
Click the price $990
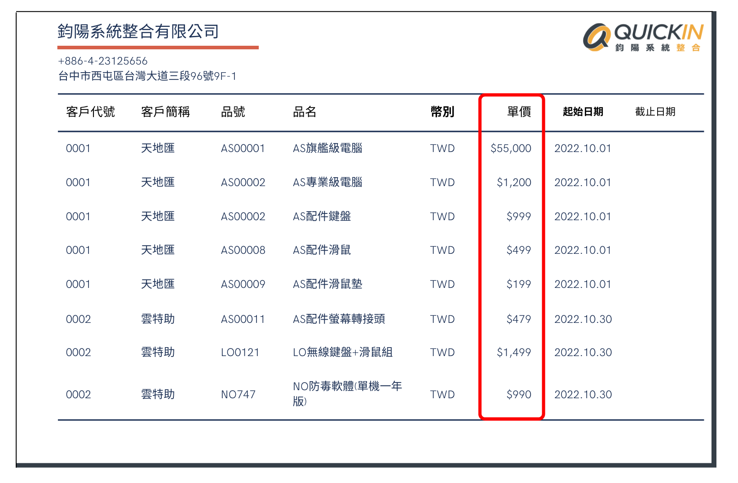[519, 395]
